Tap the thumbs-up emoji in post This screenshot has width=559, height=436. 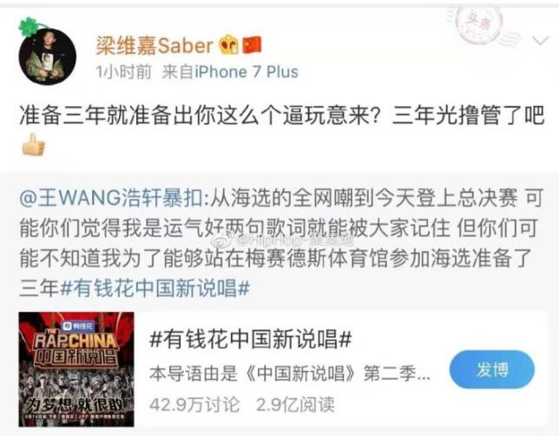33,145
